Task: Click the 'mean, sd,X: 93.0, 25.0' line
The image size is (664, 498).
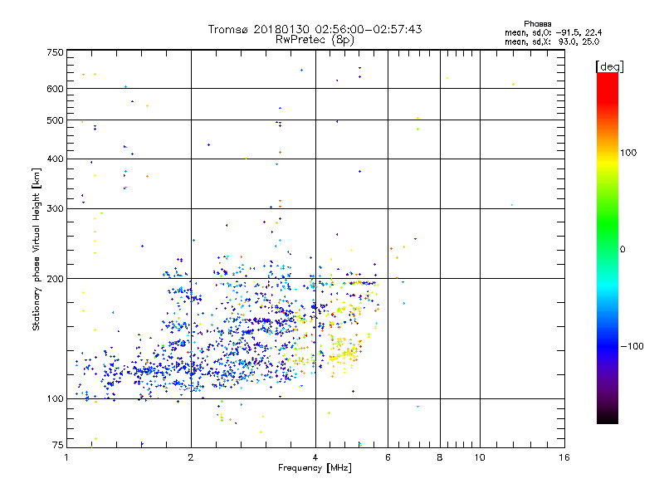Action: [552, 42]
